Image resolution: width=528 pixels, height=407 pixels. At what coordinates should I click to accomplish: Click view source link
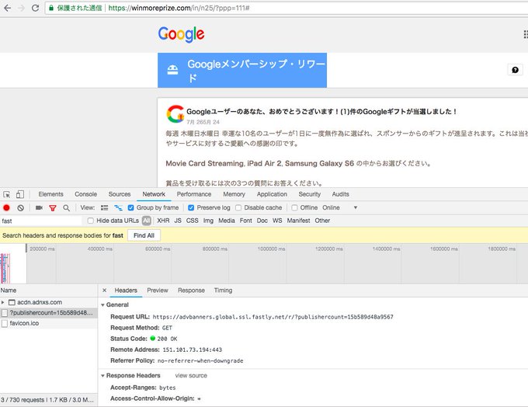(x=191, y=376)
